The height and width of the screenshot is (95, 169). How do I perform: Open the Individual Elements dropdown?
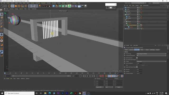coord(151,55)
